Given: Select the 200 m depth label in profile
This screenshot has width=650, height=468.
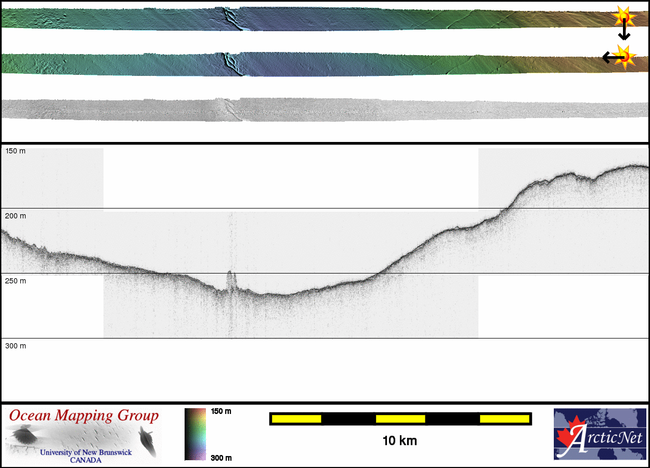Looking at the screenshot, I should (16, 216).
